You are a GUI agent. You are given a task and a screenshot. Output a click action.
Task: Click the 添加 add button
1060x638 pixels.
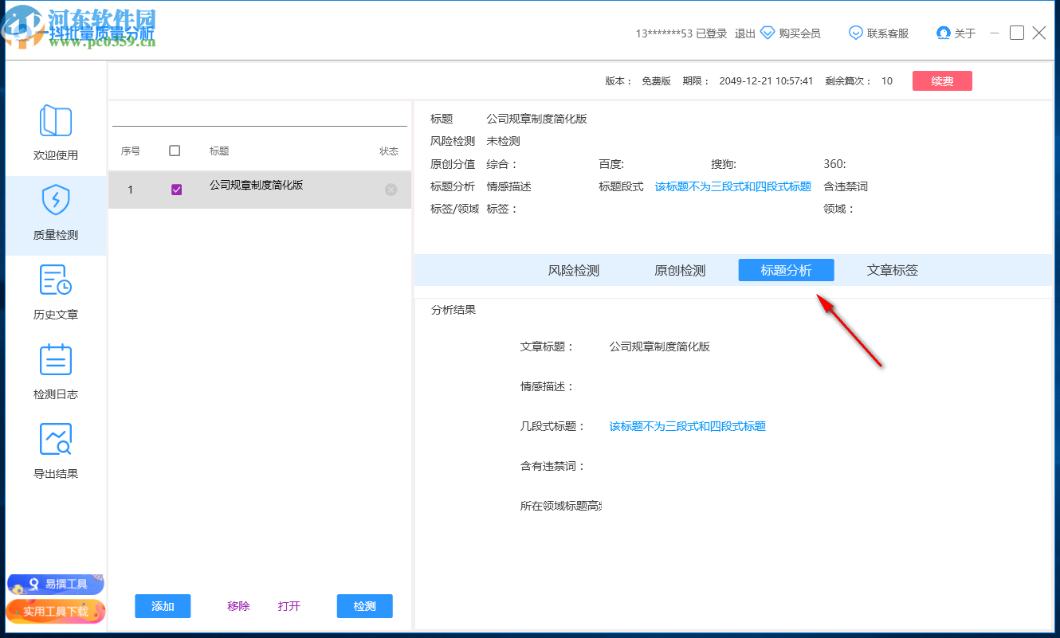[163, 606]
